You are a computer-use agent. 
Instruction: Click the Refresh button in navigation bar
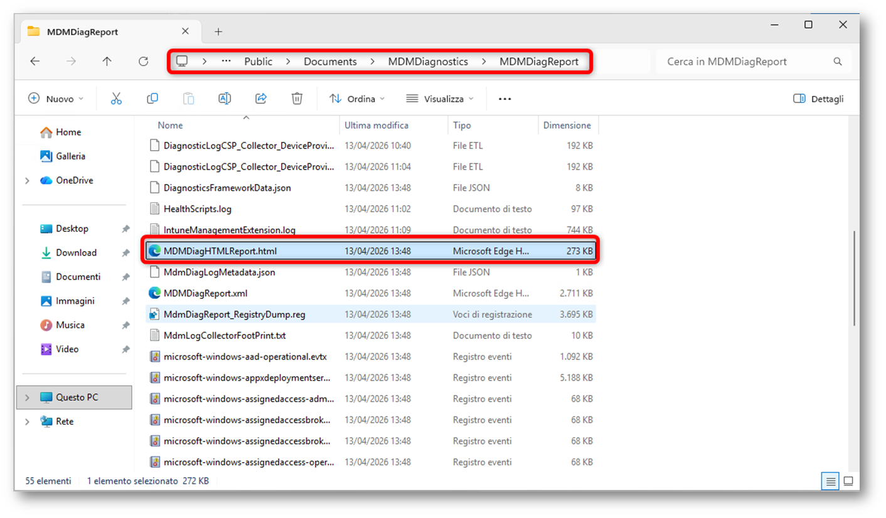tap(143, 62)
